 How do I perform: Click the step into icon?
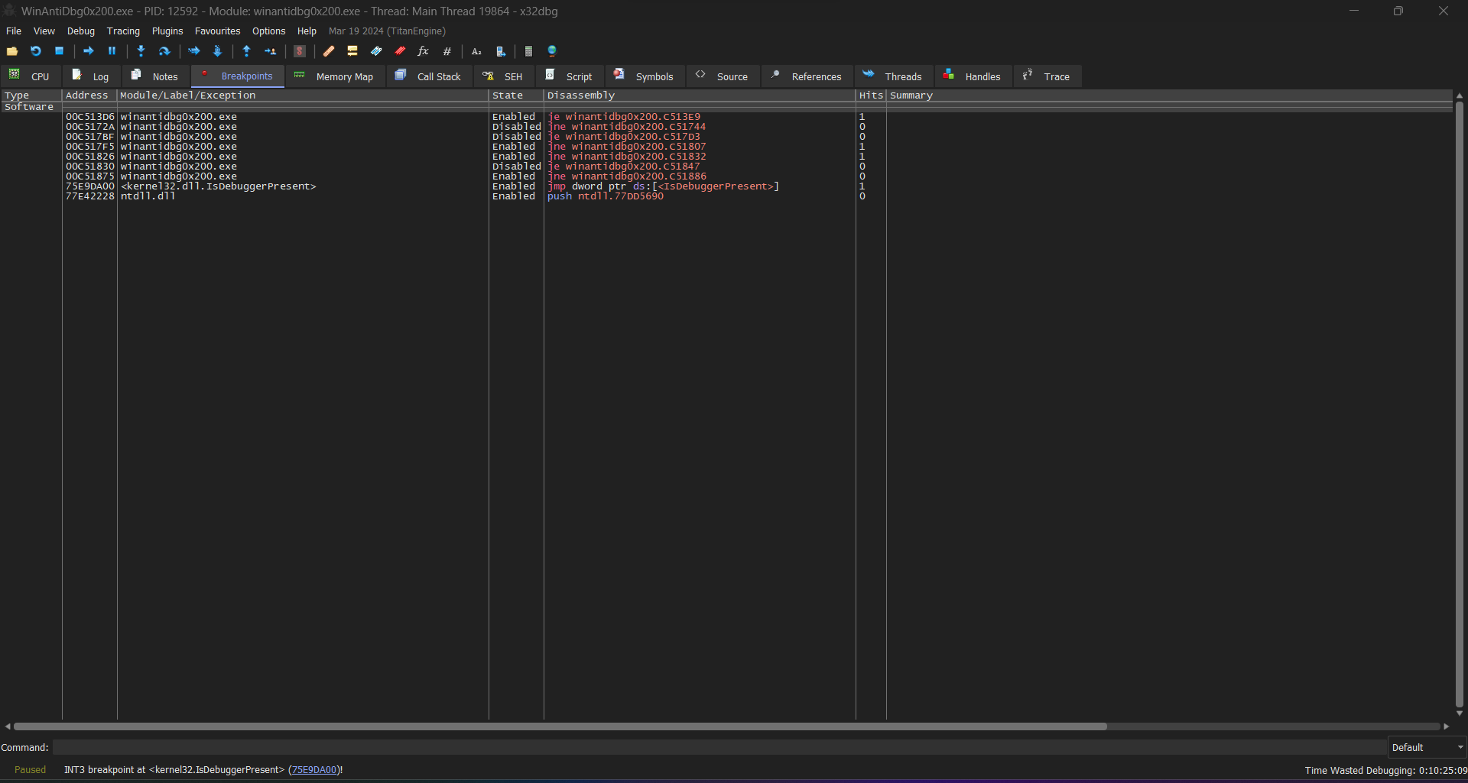click(x=141, y=51)
